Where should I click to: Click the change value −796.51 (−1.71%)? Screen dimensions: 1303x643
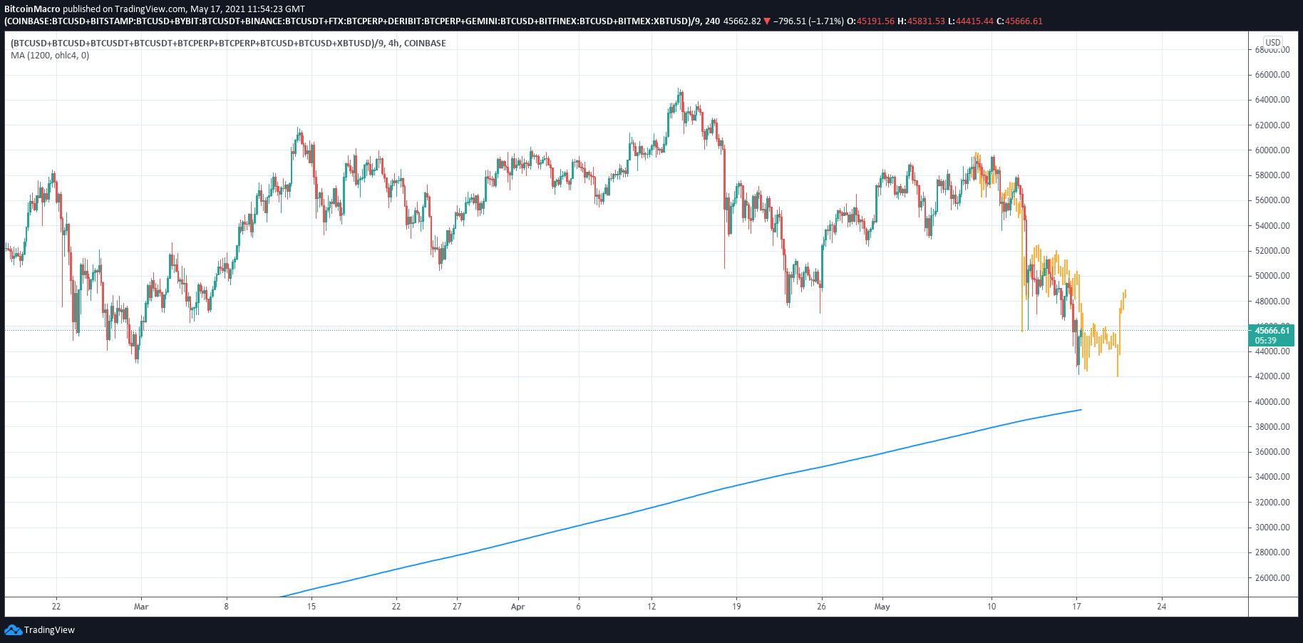808,21
